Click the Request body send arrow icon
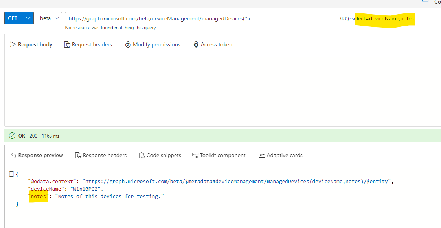 click(x=13, y=44)
